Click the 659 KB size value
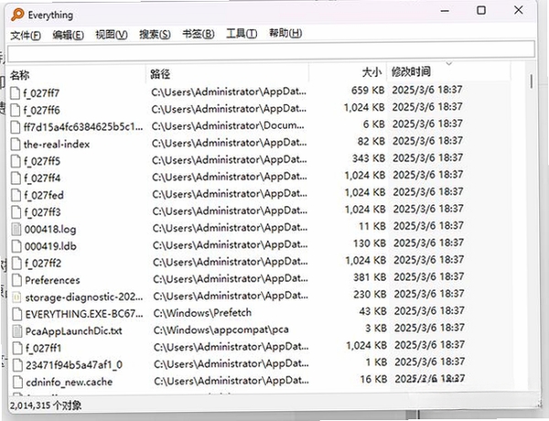The height and width of the screenshot is (421, 549). point(368,91)
